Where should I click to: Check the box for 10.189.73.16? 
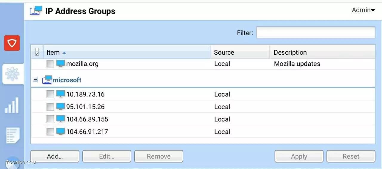(x=50, y=94)
